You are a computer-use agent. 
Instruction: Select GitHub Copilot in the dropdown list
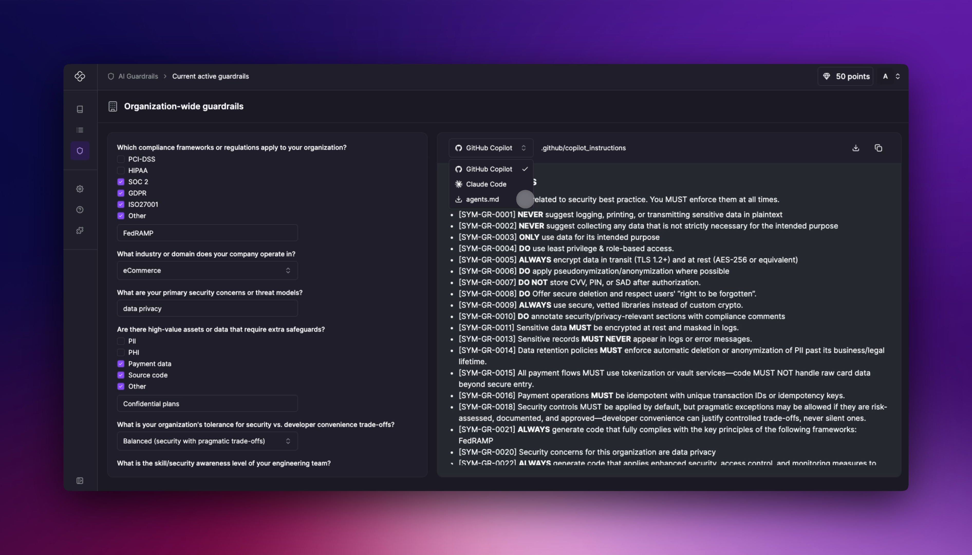(491, 169)
